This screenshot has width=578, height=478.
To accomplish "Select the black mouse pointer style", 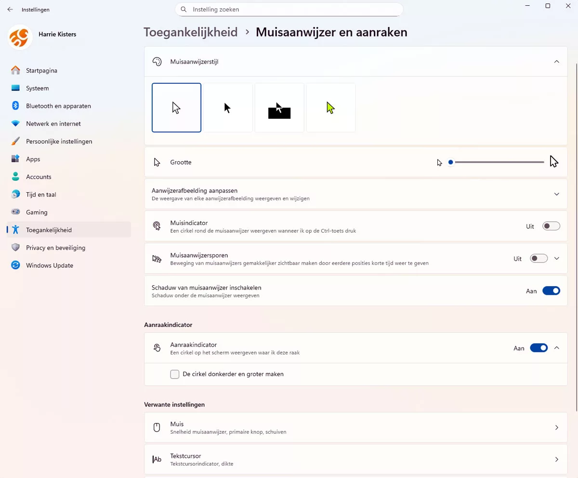I will click(228, 108).
